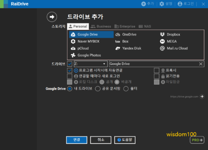Select the 내 드라이브 radio button
Viewport: 208px width, 150px height.
point(69,89)
